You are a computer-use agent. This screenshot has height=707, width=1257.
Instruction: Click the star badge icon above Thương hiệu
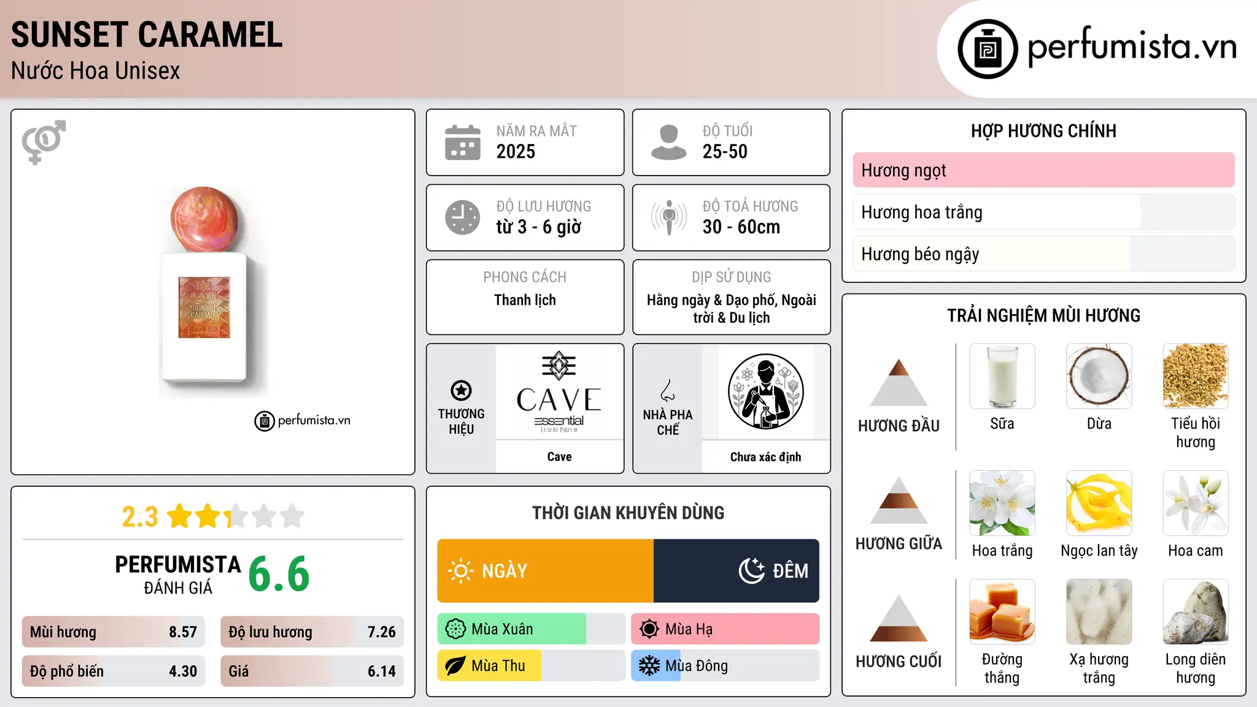[461, 390]
